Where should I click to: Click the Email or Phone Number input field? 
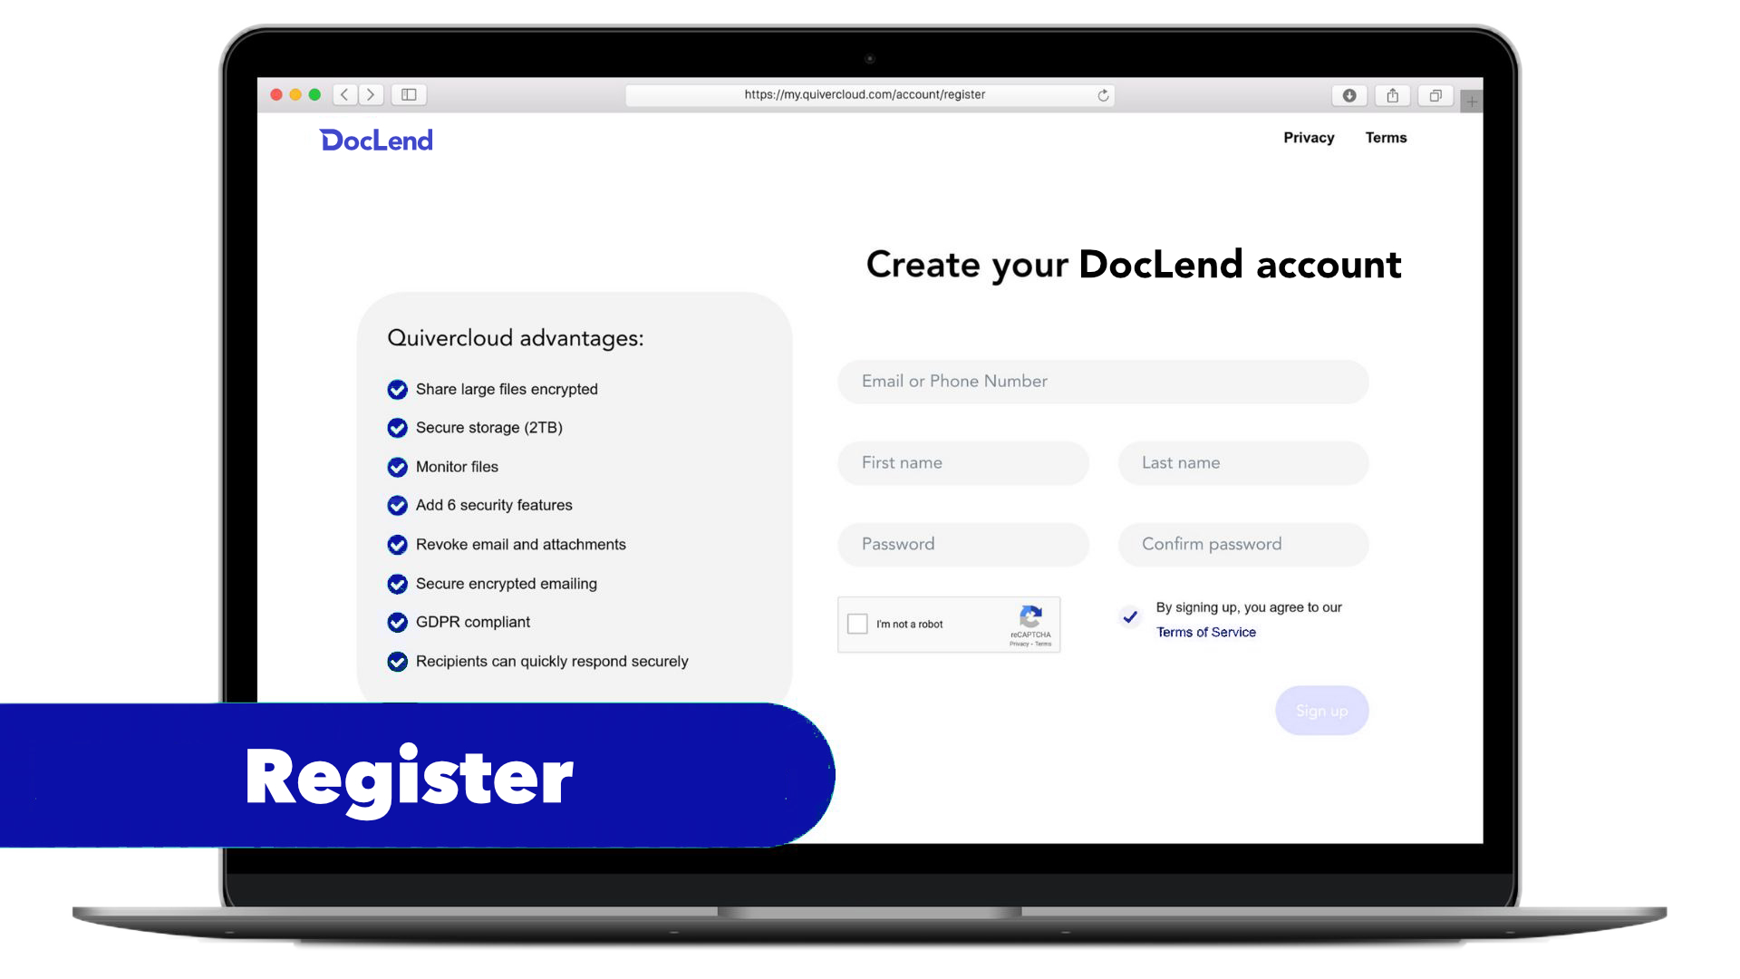(1103, 380)
